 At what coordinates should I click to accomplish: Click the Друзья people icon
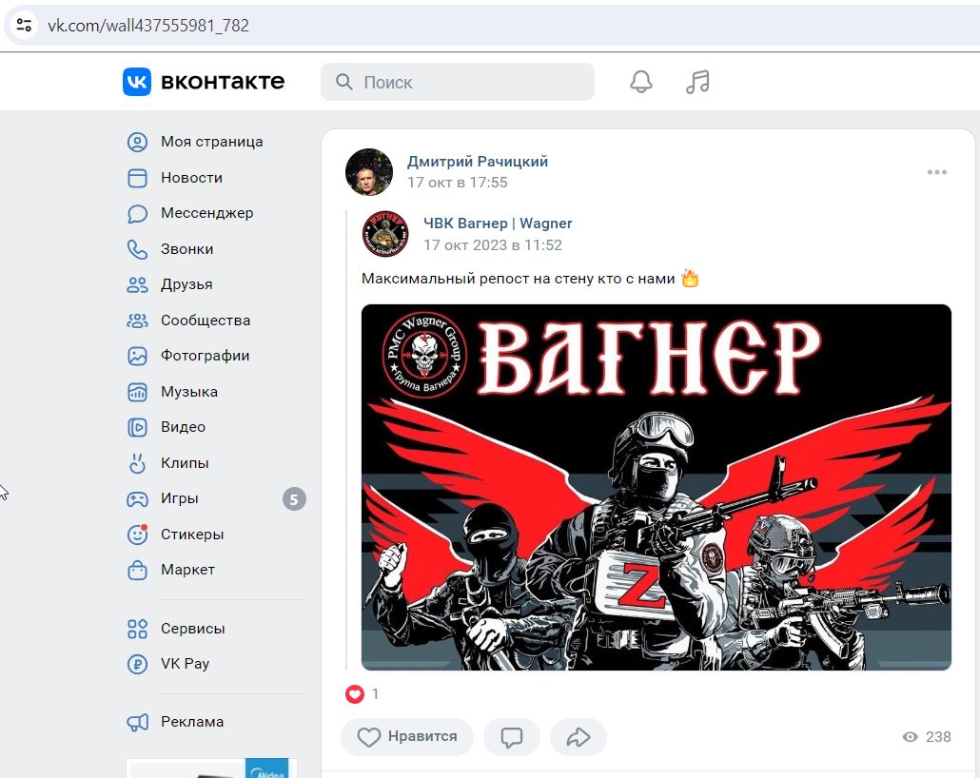point(138,285)
